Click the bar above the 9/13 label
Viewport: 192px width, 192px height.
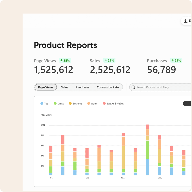point(123,154)
